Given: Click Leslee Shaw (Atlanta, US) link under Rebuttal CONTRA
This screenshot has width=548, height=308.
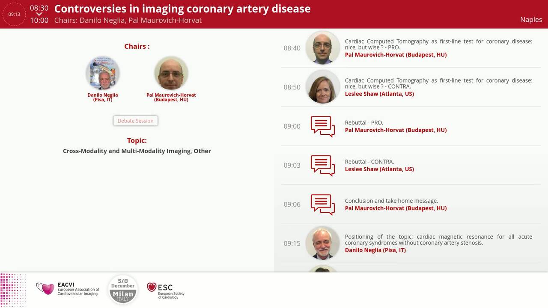Looking at the screenshot, I should (x=379, y=169).
